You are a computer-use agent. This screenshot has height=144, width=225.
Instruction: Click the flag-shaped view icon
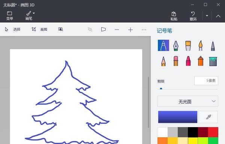click(x=103, y=29)
